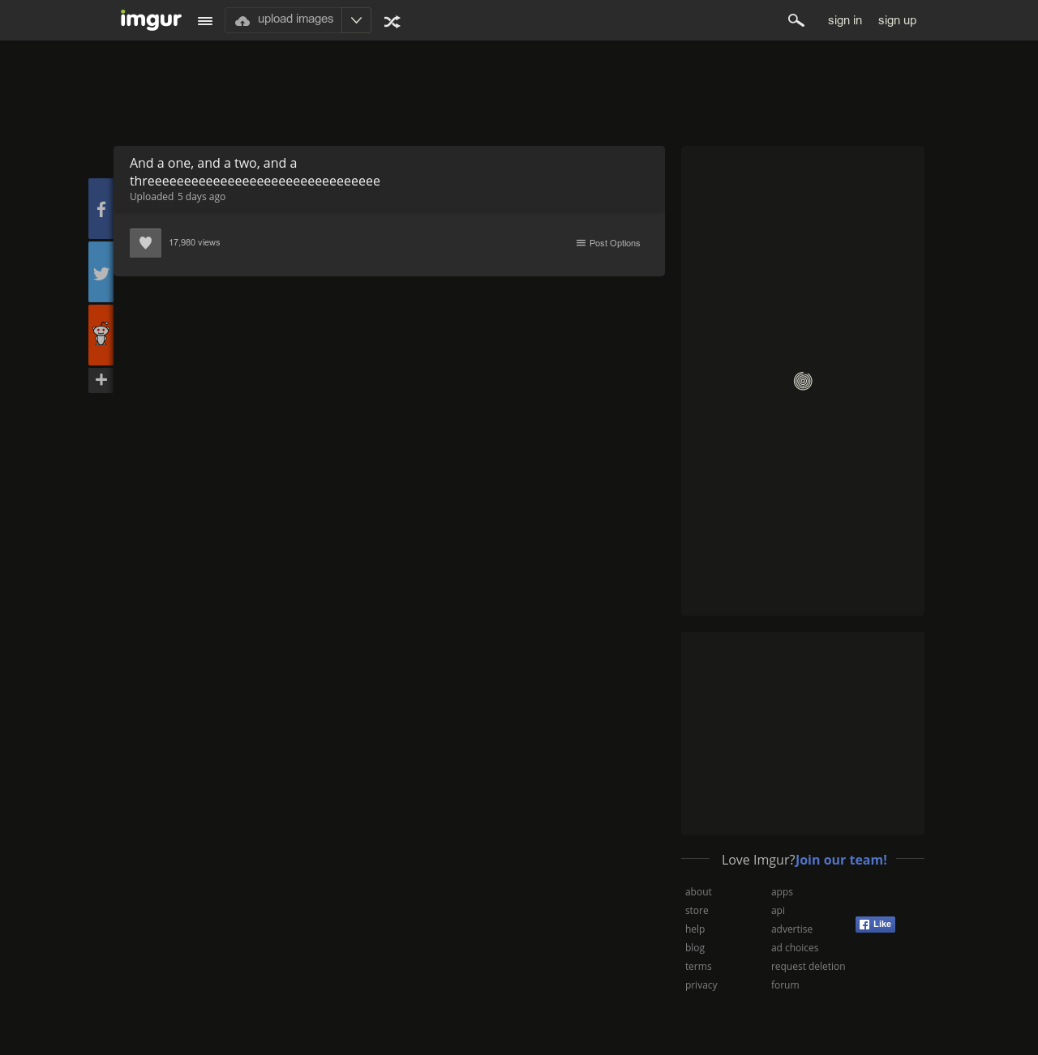Favorite the post with heart button

145,243
